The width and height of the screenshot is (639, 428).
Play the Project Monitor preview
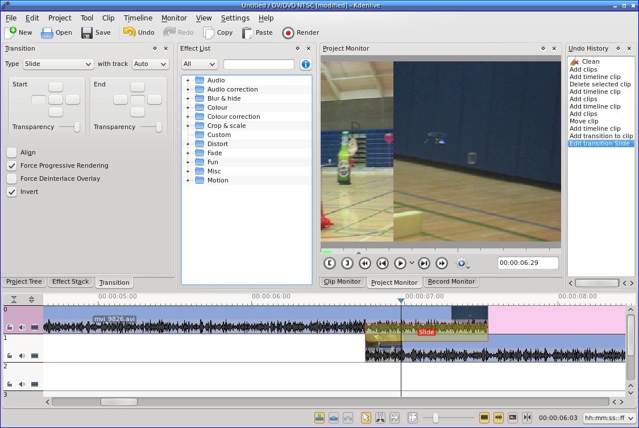[x=400, y=263]
